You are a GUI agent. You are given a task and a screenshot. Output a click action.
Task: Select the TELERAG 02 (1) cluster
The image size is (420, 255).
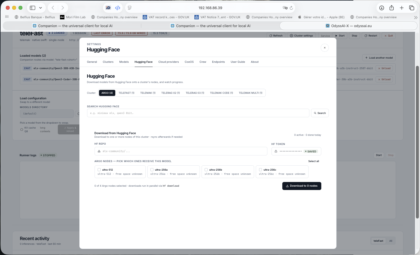(170, 93)
